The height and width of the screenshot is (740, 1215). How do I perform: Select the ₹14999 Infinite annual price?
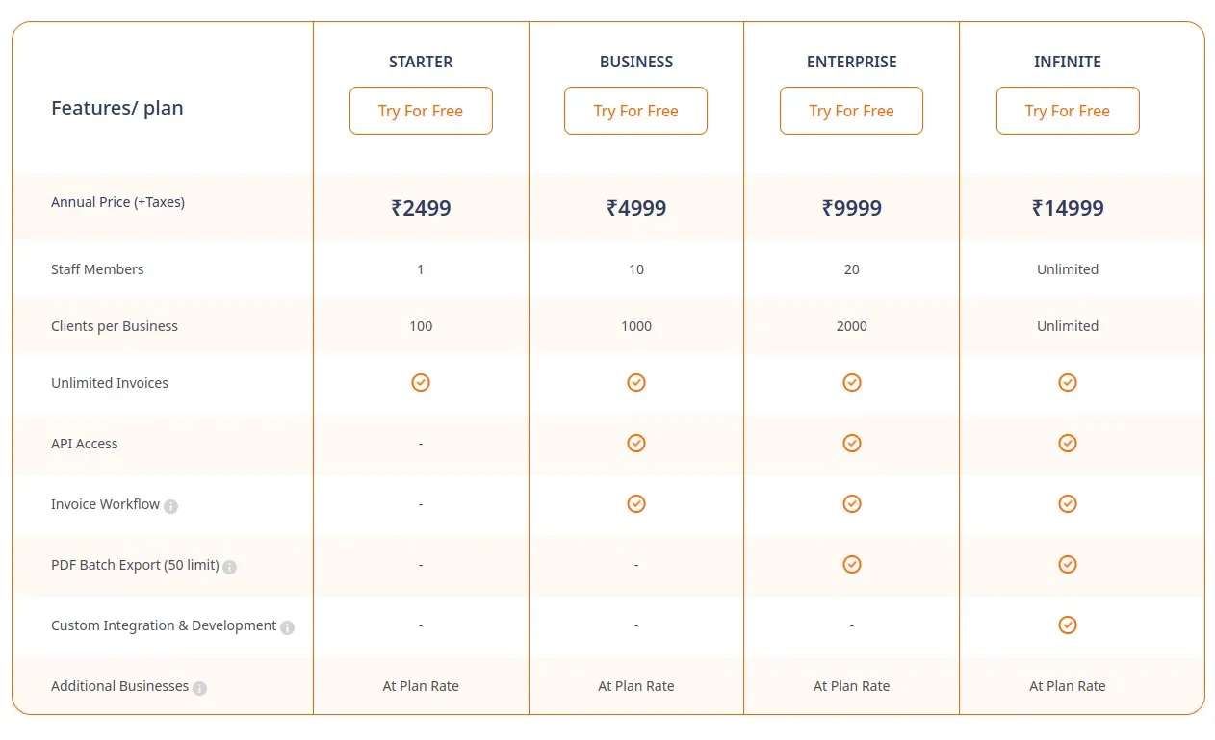[x=1068, y=208]
